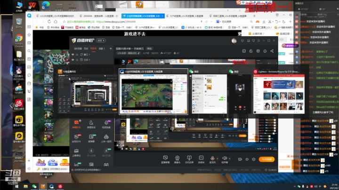Open streaming settings gear in 直播伴侣

[254, 159]
